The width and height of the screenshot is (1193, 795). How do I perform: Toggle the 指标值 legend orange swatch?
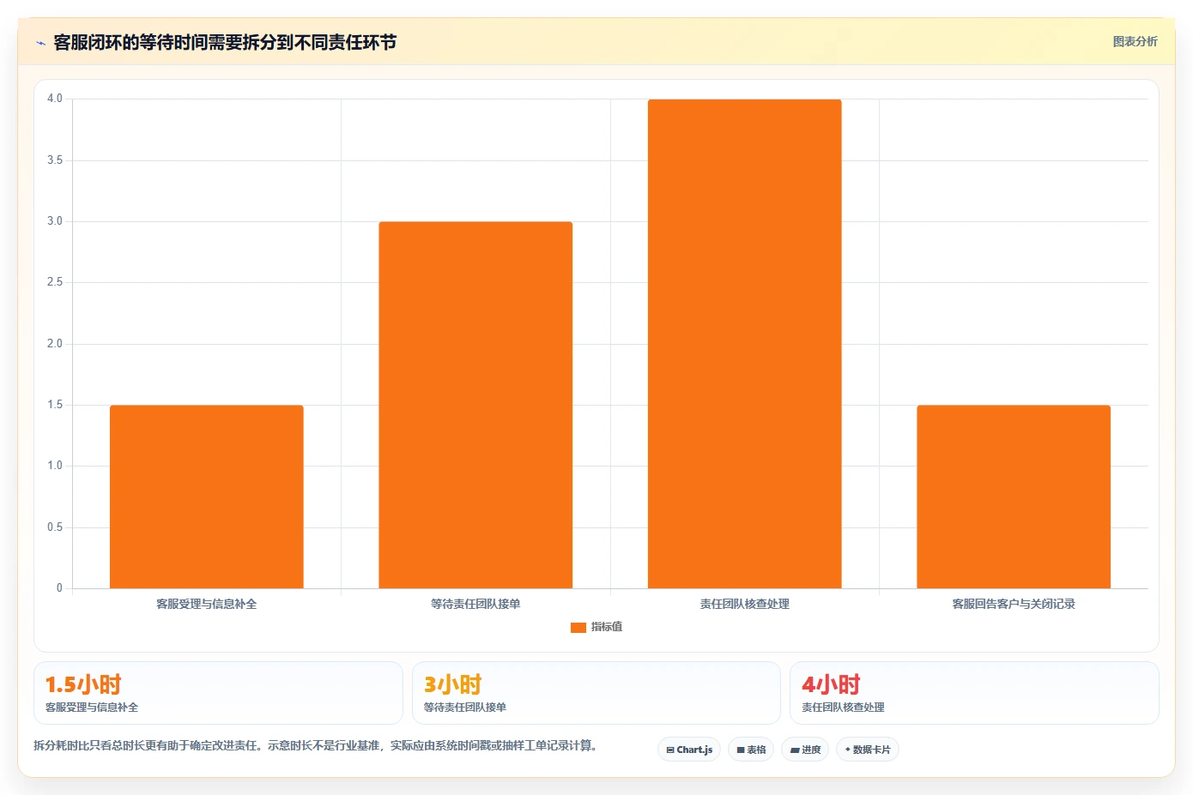tap(578, 628)
